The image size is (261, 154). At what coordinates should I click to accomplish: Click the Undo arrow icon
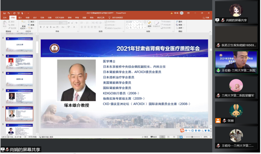(9, 13)
